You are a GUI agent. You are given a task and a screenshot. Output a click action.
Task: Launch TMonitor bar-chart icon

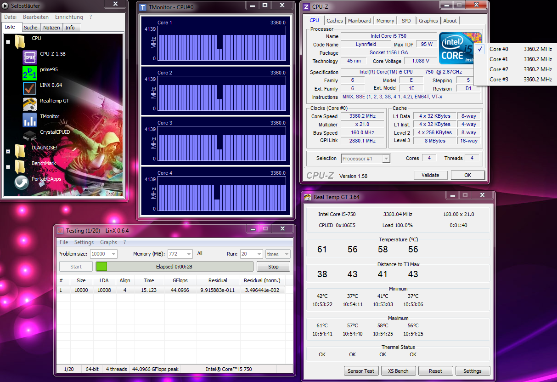30,120
